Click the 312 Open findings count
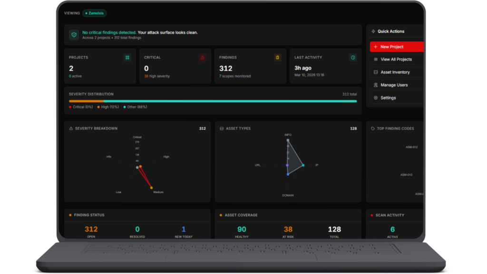The height and width of the screenshot is (274, 487). [91, 229]
